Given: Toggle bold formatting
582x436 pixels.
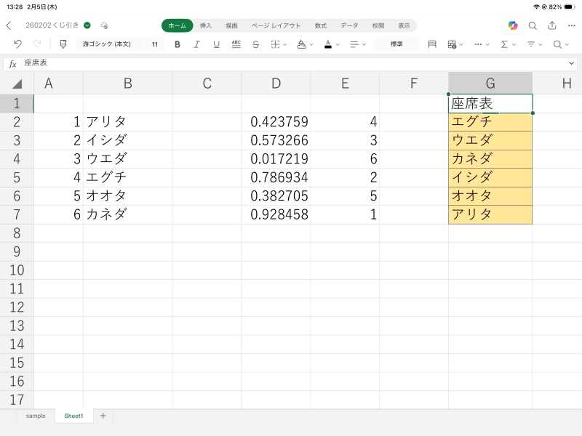Looking at the screenshot, I should click(178, 44).
